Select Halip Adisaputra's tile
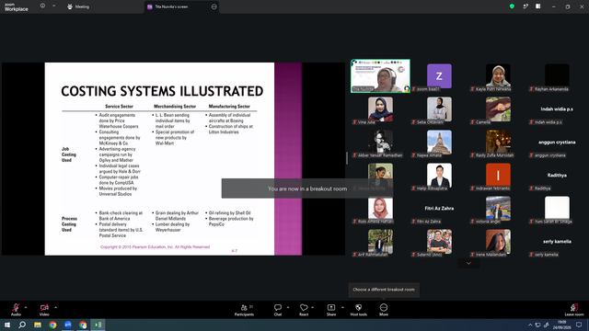This screenshot has width=589, height=331. (x=439, y=175)
